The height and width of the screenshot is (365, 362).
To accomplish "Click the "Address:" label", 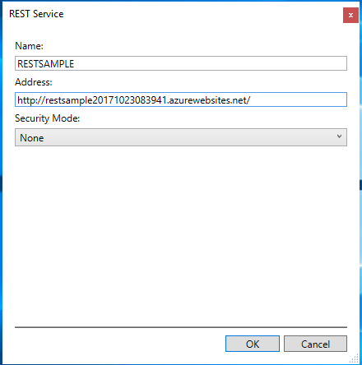I will point(34,82).
